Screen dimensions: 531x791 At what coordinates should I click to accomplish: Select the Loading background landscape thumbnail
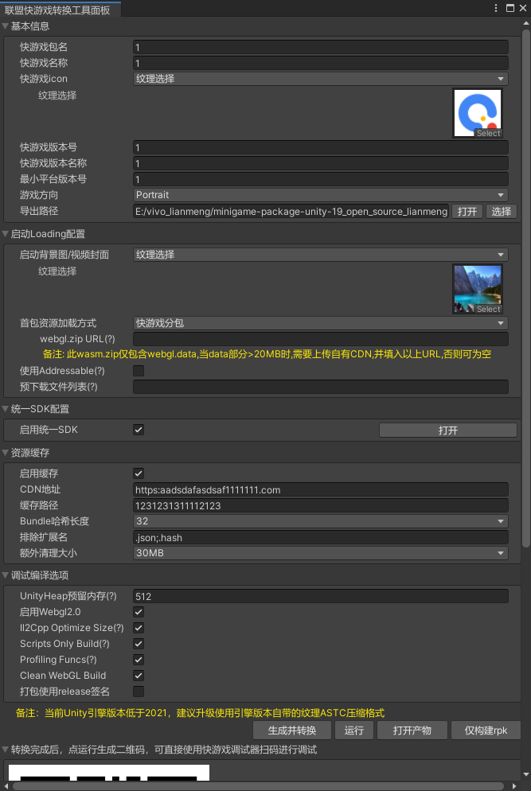(477, 289)
